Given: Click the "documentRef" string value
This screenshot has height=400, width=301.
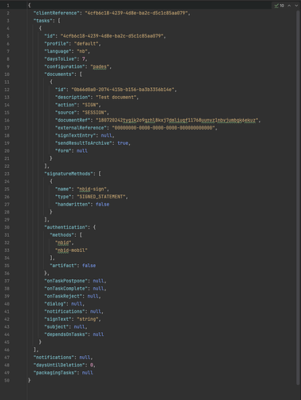Looking at the screenshot, I should pyautogui.click(x=177, y=120).
